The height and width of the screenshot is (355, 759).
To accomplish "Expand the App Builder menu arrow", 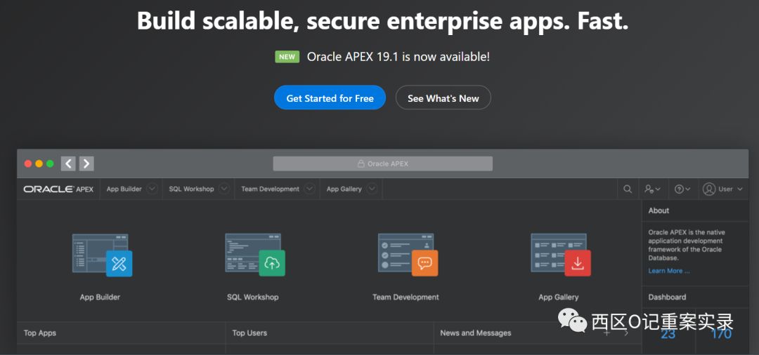I will tap(152, 189).
